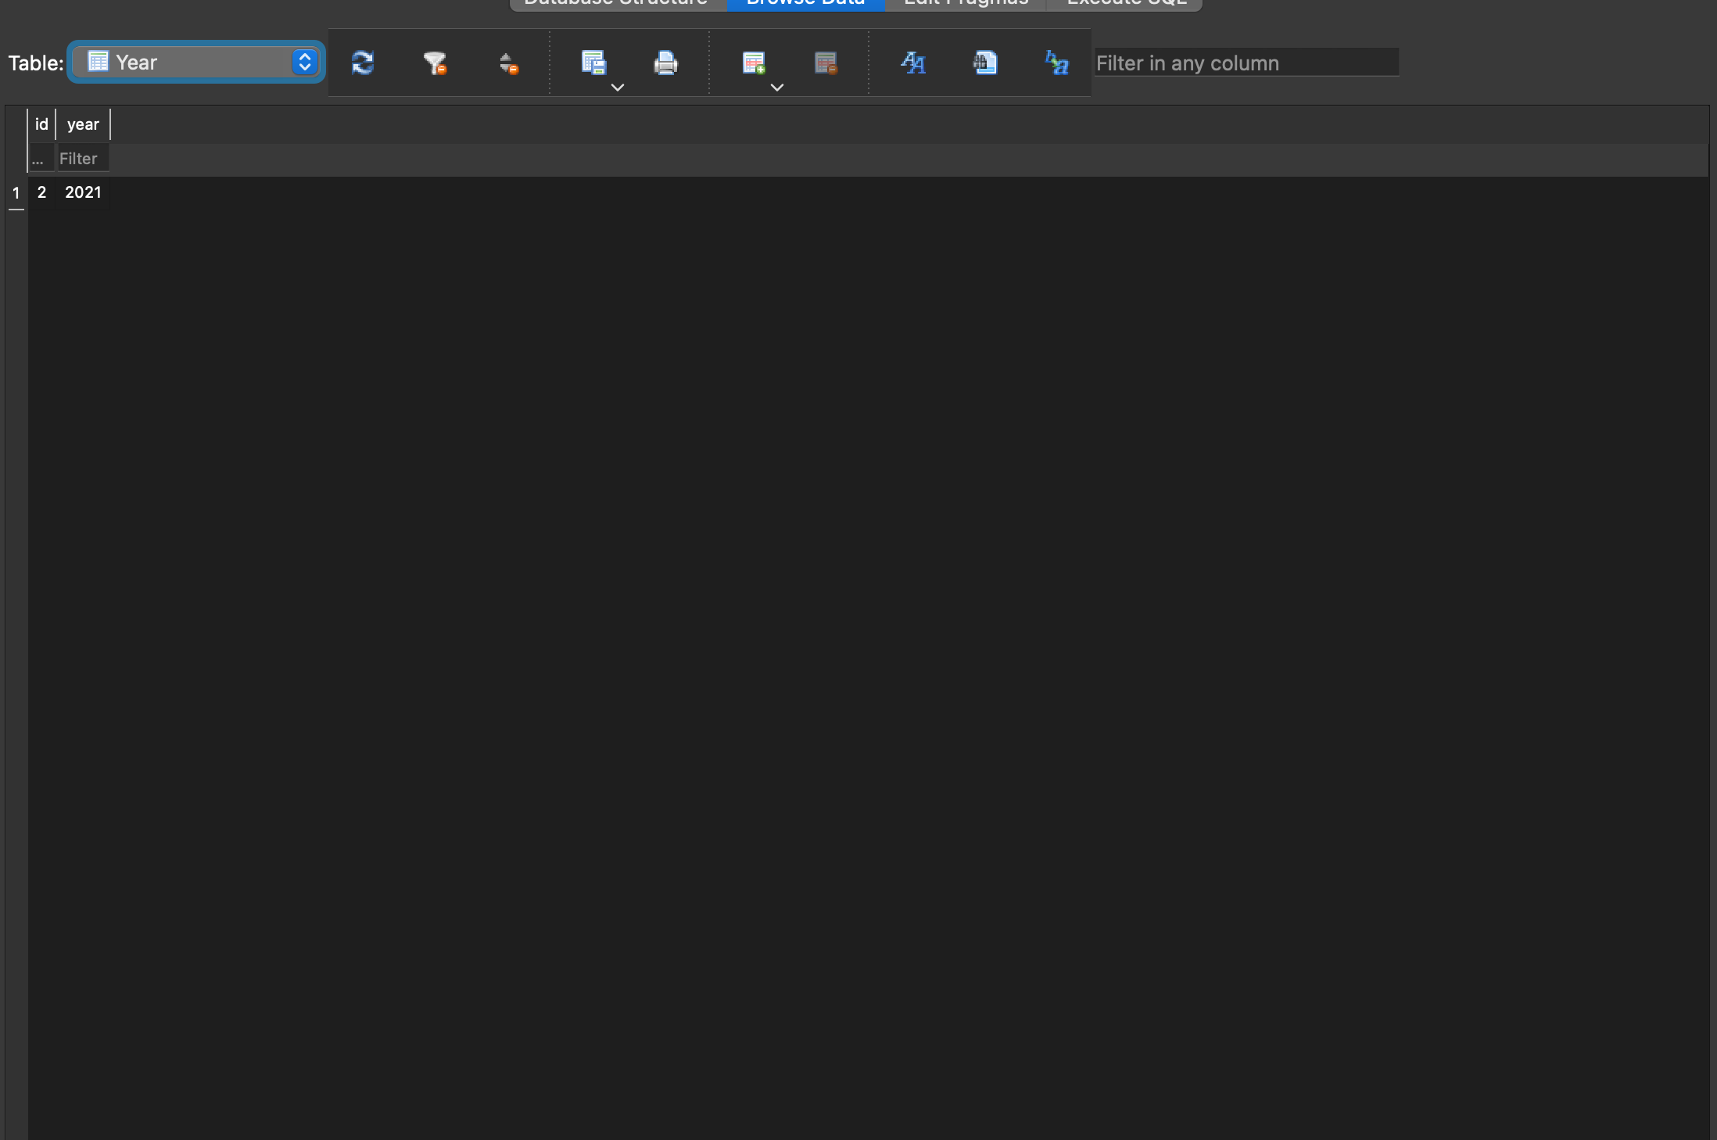Select the cell containing 2021
Image resolution: width=1717 pixels, height=1140 pixels.
[x=83, y=192]
